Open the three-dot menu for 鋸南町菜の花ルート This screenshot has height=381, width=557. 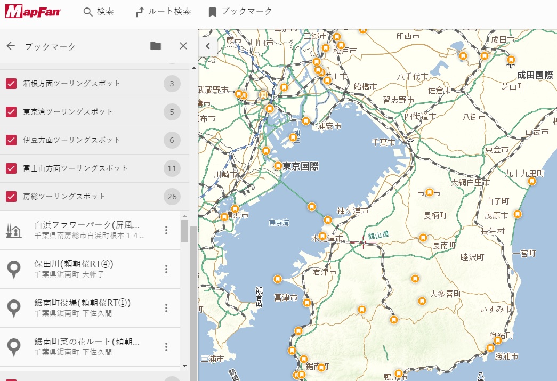click(166, 347)
